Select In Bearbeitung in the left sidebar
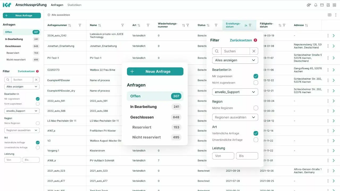The width and height of the screenshot is (340, 191). pyautogui.click(x=22, y=39)
